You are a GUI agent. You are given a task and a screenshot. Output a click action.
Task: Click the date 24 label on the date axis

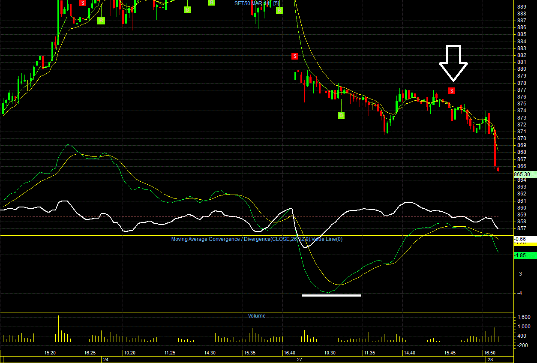[105, 360]
